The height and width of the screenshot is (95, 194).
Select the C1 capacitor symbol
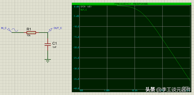click(x=48, y=45)
